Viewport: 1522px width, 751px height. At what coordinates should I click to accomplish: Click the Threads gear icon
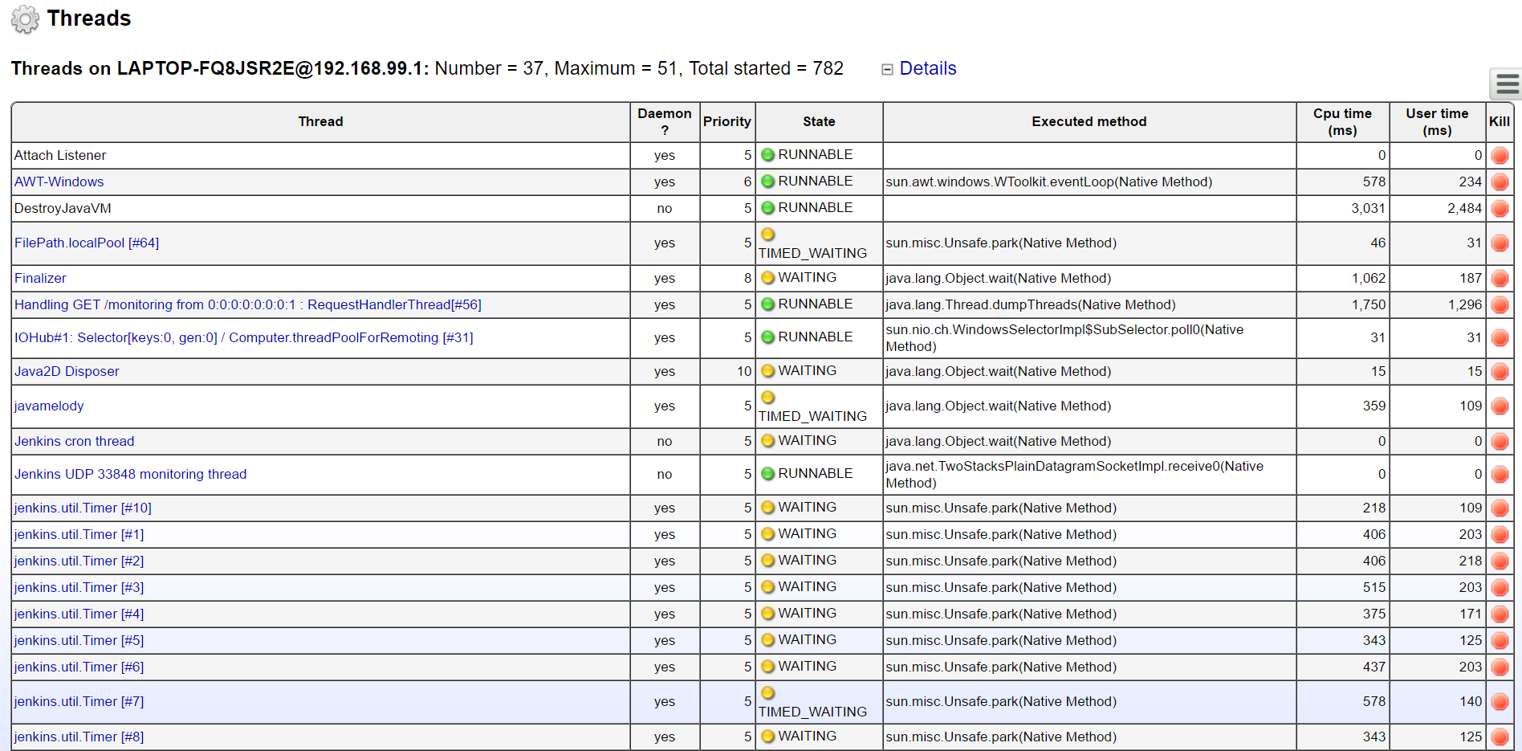25,19
